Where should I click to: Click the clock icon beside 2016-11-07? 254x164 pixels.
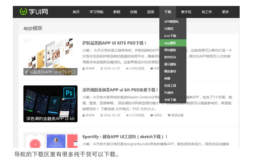coord(102,69)
